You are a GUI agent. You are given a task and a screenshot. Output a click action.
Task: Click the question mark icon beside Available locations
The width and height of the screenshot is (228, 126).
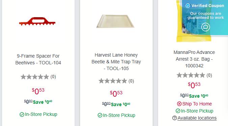[x=175, y=118]
